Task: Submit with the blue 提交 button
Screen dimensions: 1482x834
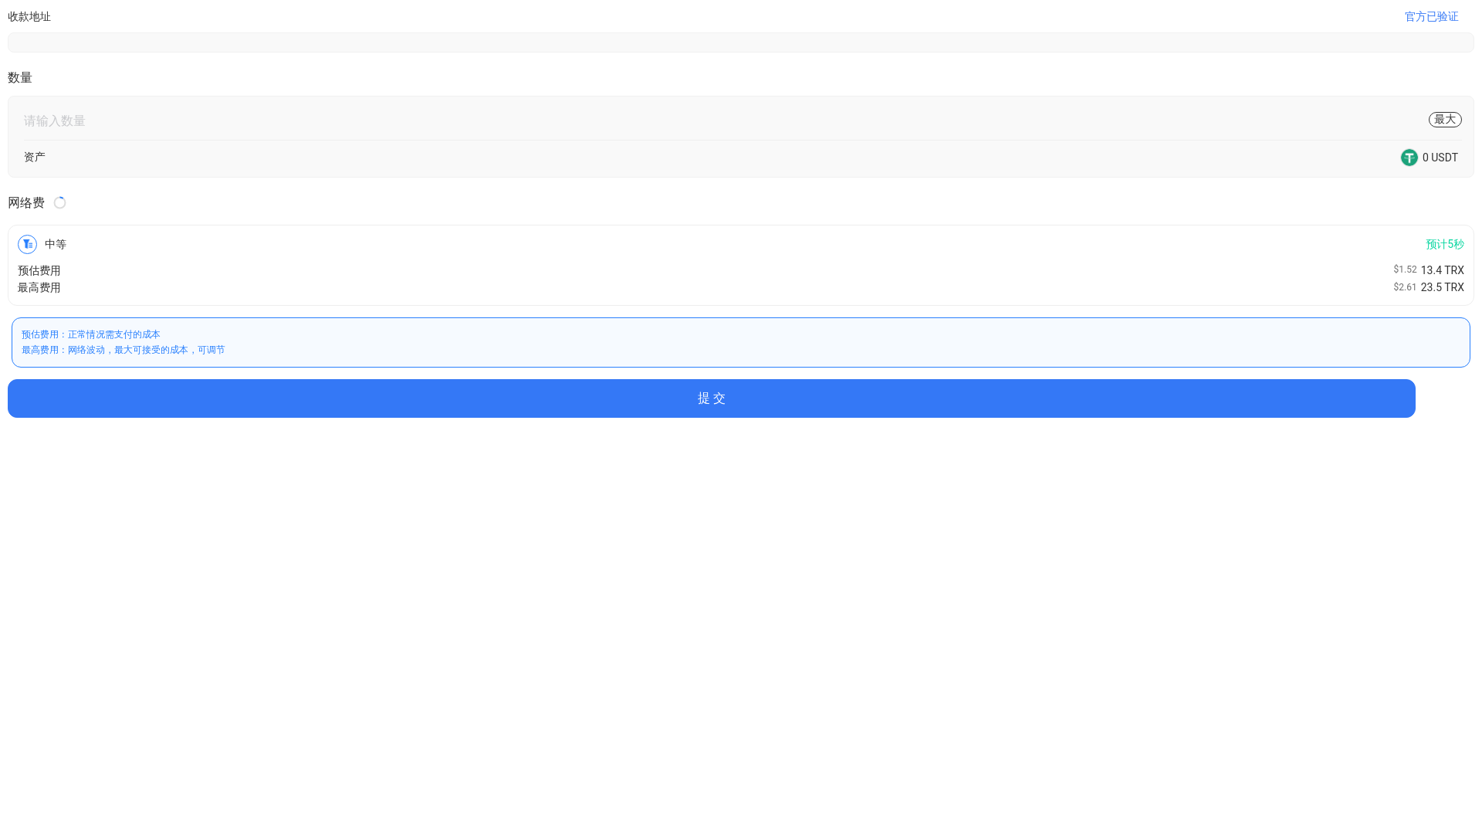Action: 712,398
